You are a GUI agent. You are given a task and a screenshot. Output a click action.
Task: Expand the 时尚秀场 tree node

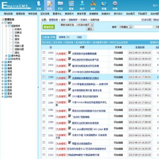click(6, 59)
